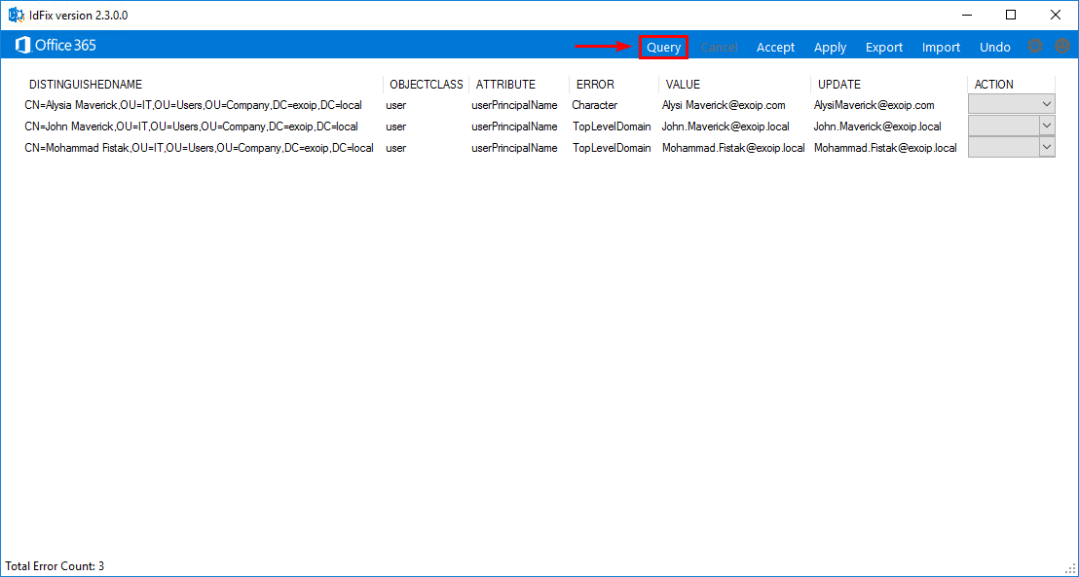Import previously saved edits
This screenshot has width=1079, height=577.
(x=941, y=47)
